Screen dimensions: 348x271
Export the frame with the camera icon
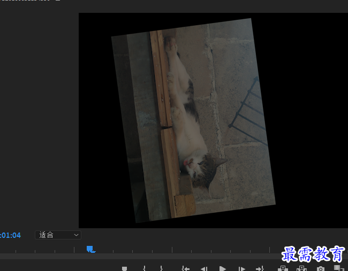click(321, 269)
